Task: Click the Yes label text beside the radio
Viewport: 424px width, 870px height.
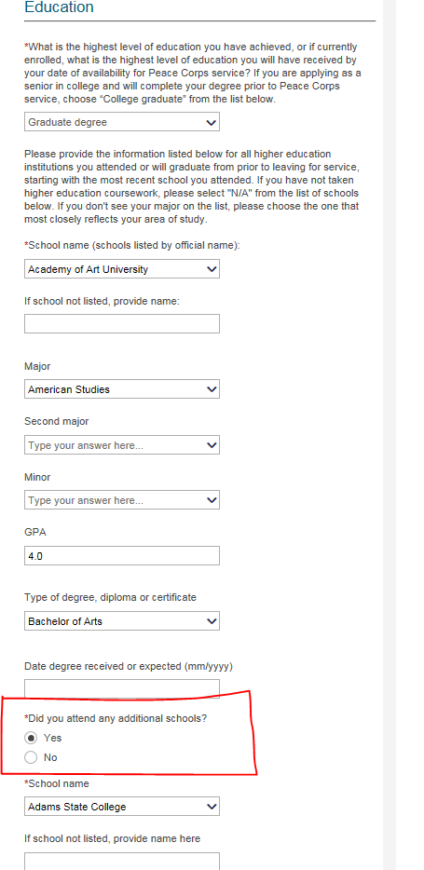Action: tap(53, 738)
